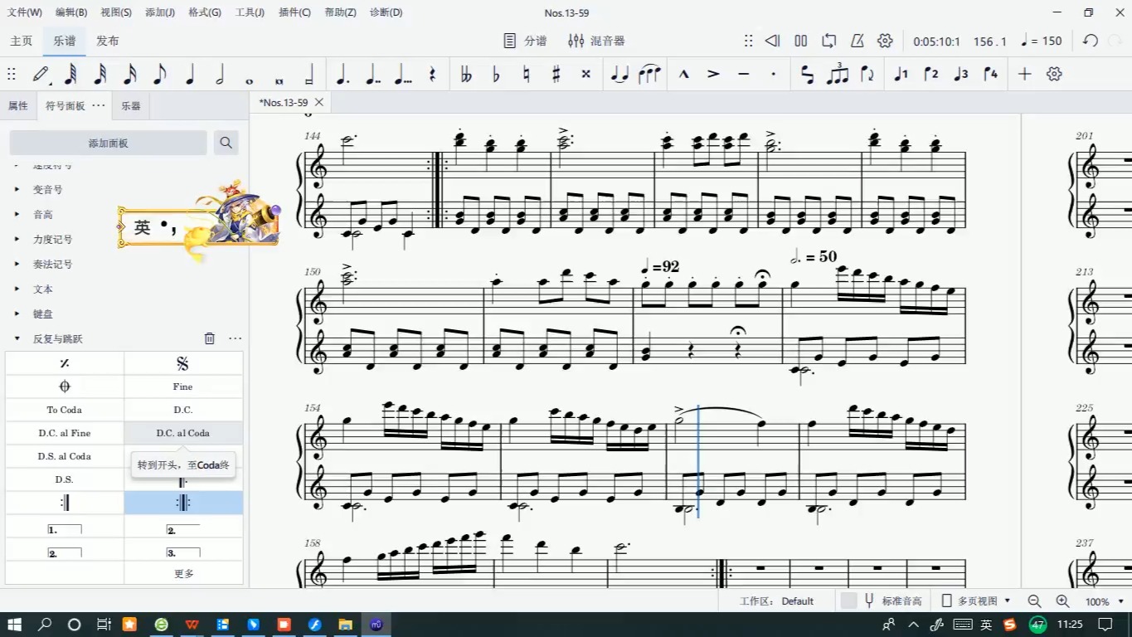The width and height of the screenshot is (1132, 637).
Task: Click the plus add button in note toolbar
Action: 1025,74
